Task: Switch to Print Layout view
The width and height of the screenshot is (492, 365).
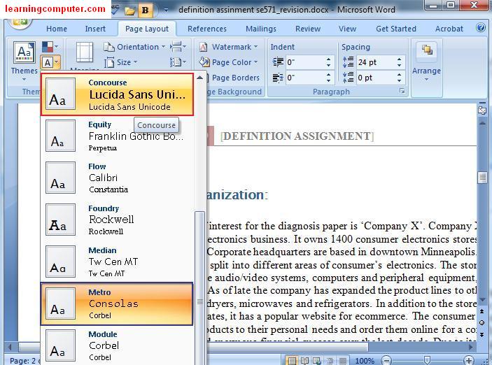Action: [x=292, y=361]
